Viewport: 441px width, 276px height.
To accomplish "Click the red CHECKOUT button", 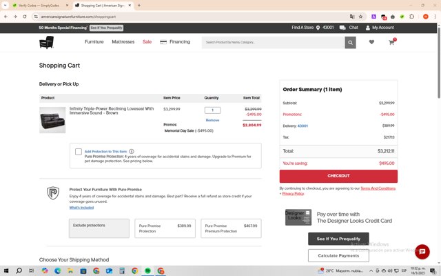I will tap(338, 176).
